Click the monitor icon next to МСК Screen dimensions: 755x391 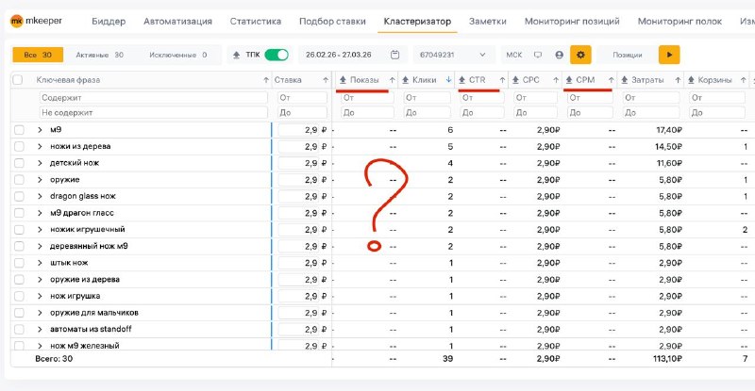(538, 55)
